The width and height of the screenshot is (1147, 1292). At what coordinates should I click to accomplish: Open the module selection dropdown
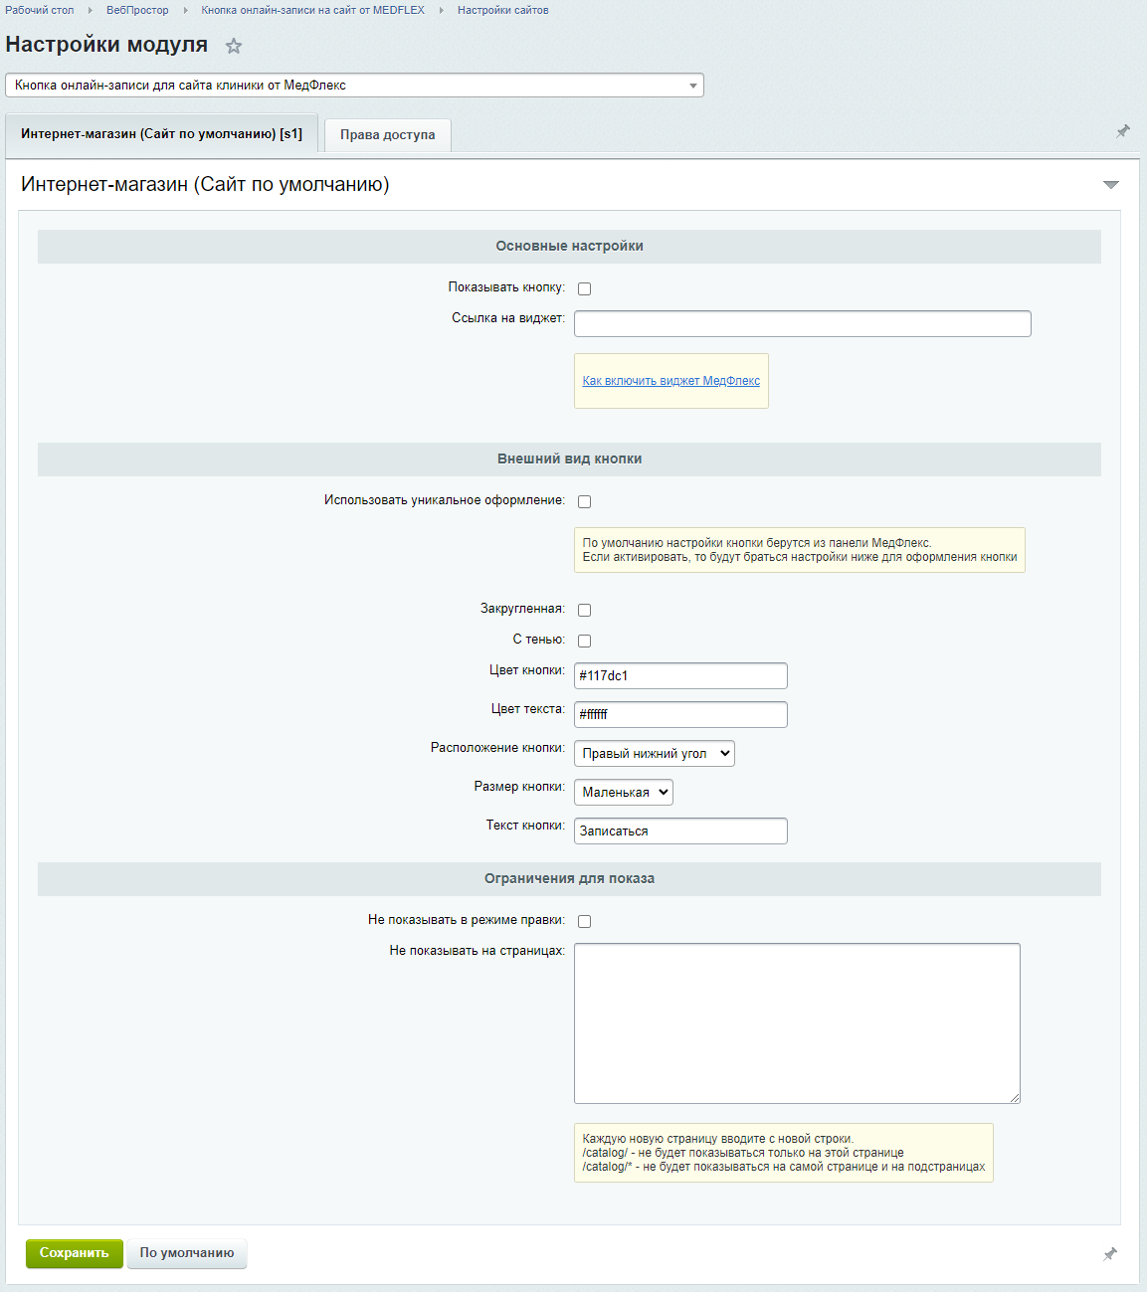click(354, 86)
